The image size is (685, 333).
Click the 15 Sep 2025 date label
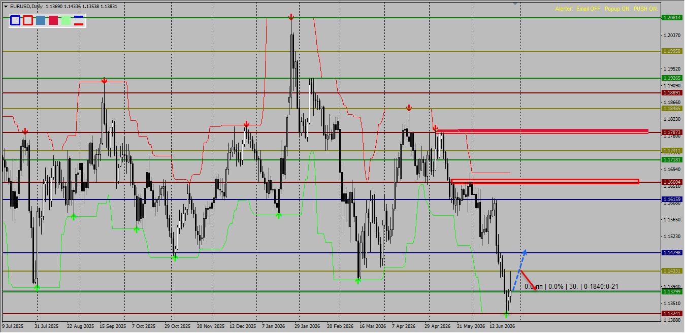113,326
